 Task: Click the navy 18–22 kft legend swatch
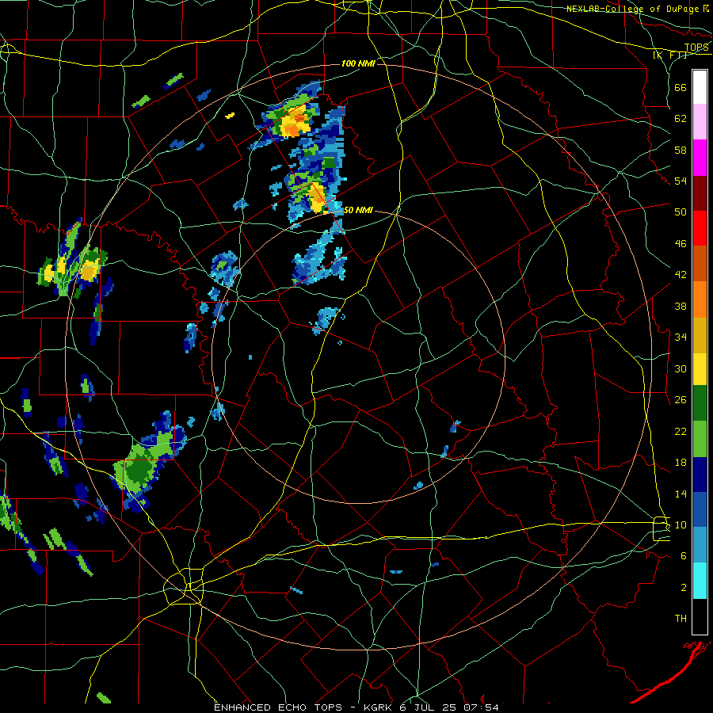700,475
